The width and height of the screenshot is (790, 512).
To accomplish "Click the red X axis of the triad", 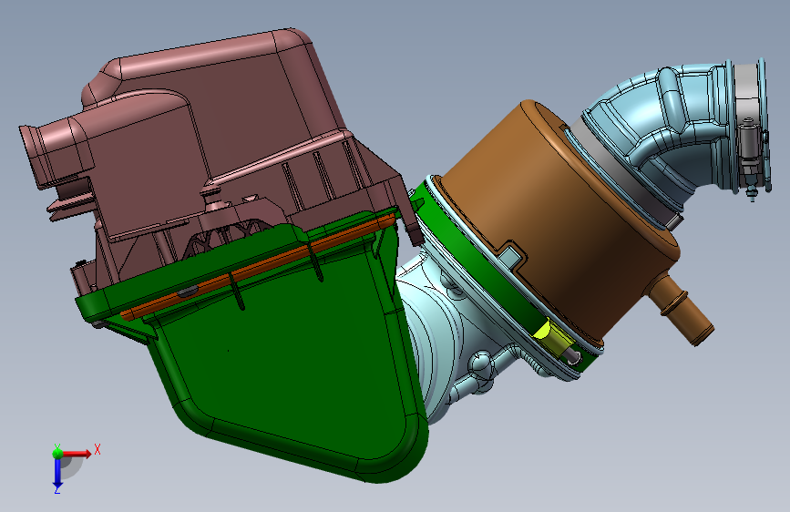I will tap(77, 454).
